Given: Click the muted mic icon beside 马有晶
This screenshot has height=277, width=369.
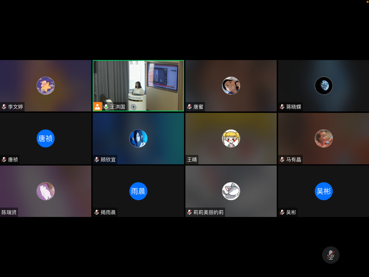Looking at the screenshot, I should point(282,160).
